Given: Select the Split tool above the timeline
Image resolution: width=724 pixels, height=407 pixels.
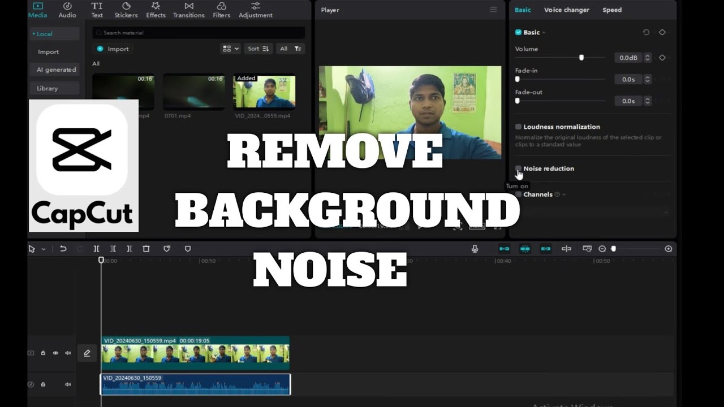Looking at the screenshot, I should 96,249.
